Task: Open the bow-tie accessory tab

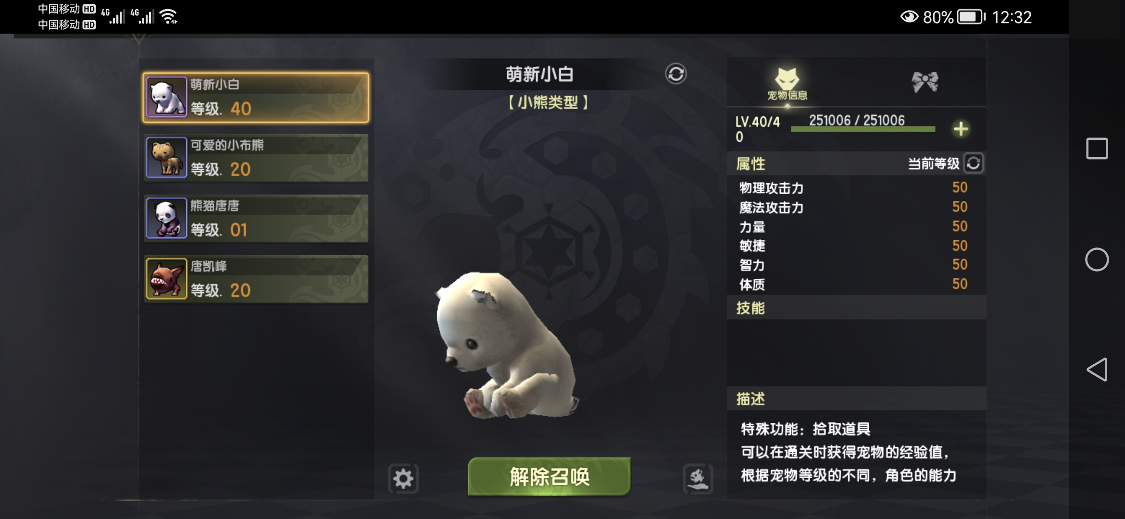Action: coord(925,82)
